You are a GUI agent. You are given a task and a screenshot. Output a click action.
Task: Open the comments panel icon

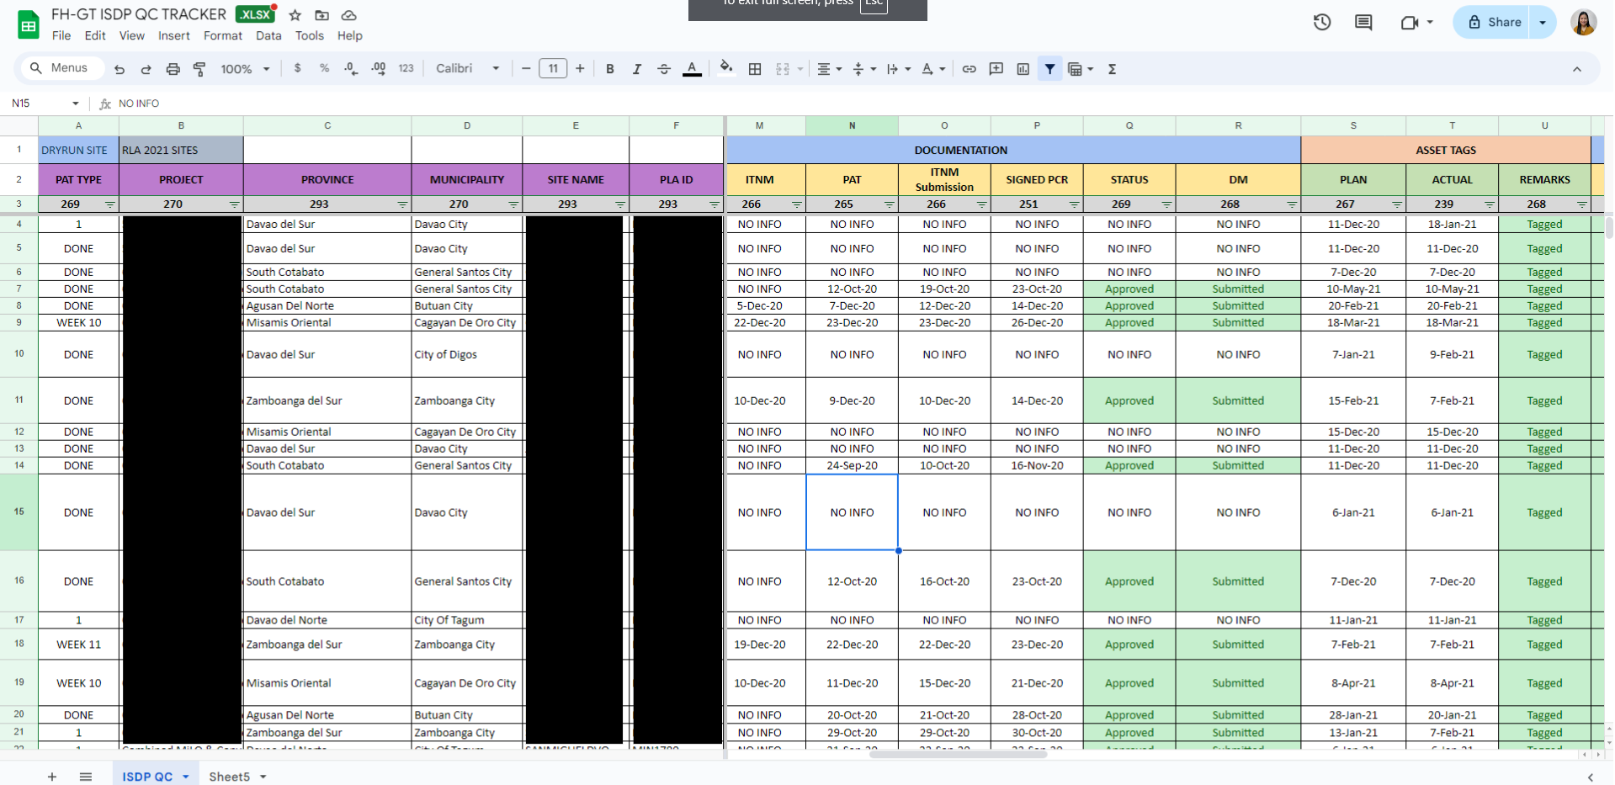tap(1363, 23)
